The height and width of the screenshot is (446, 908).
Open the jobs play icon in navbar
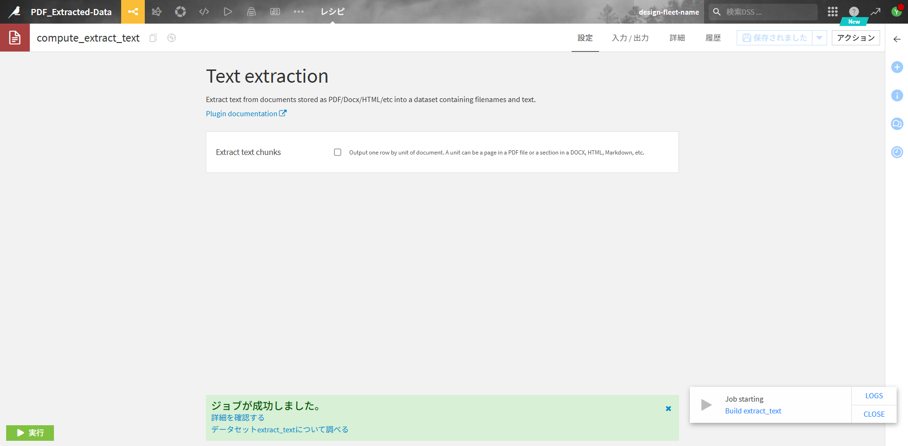(x=228, y=12)
